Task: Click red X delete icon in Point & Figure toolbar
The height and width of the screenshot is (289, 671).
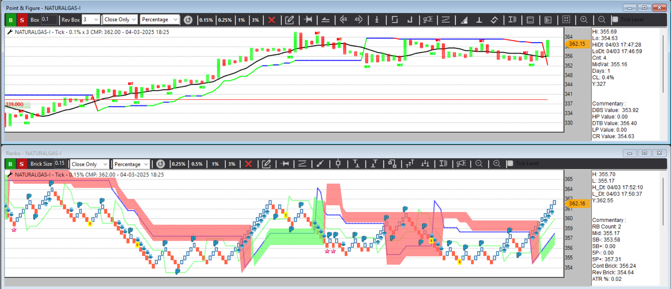Action: pos(272,20)
